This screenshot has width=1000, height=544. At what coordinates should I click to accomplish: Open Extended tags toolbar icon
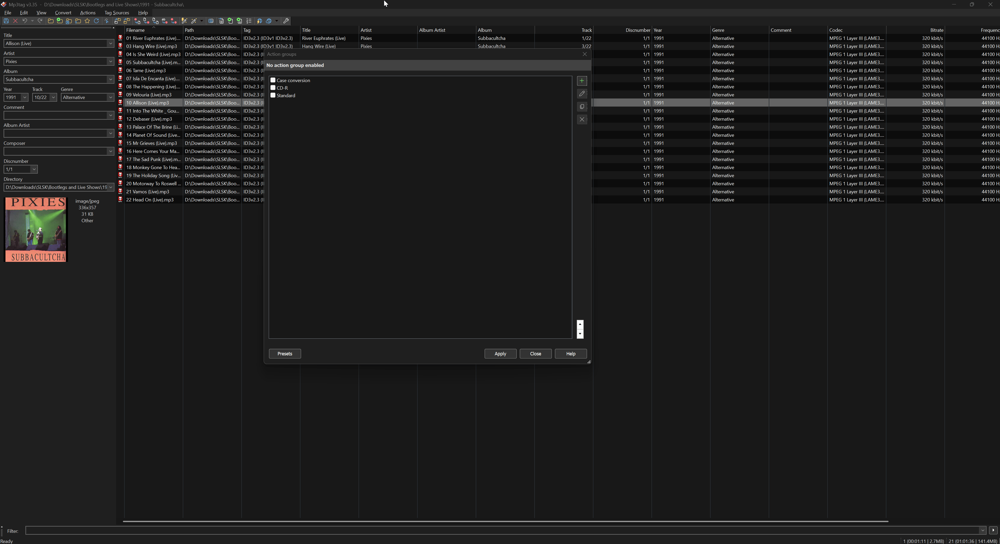click(211, 21)
